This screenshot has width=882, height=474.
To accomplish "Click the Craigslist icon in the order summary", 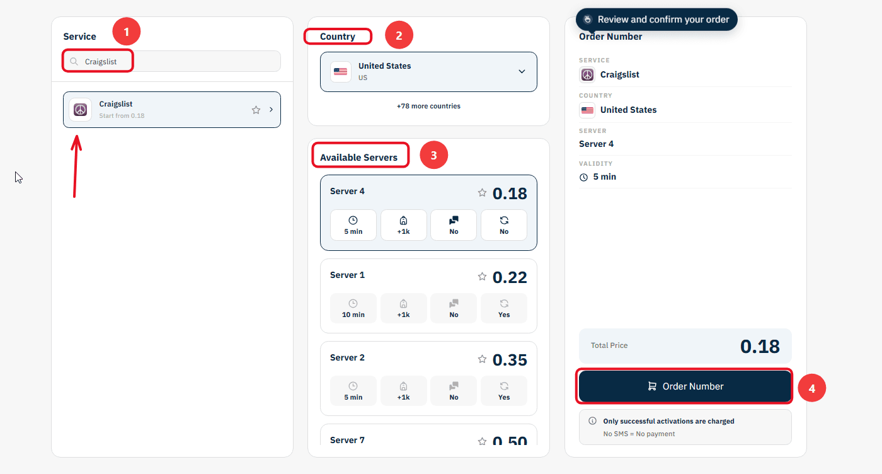I will (x=587, y=74).
